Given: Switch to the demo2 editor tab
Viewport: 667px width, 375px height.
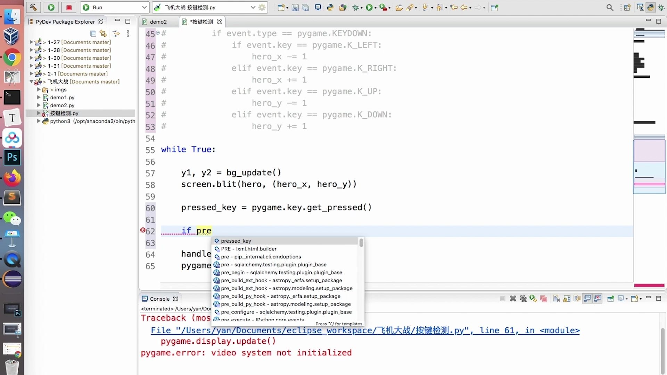Looking at the screenshot, I should (x=158, y=22).
